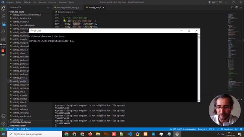Open File Explorer from the taskbar
Screen dimensions: 244x137
click(98, 134)
